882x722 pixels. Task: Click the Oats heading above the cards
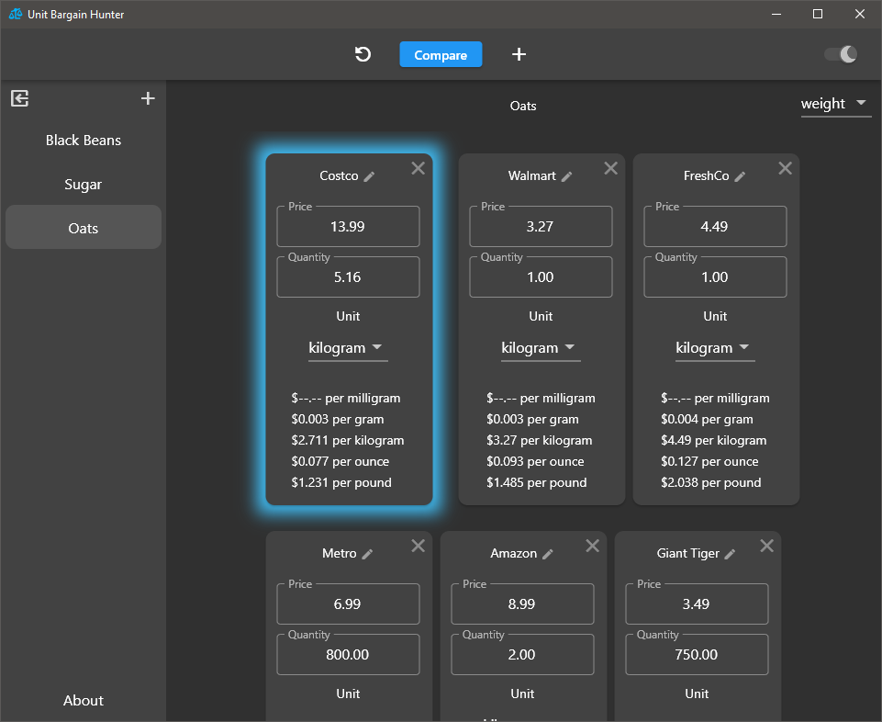coord(523,106)
